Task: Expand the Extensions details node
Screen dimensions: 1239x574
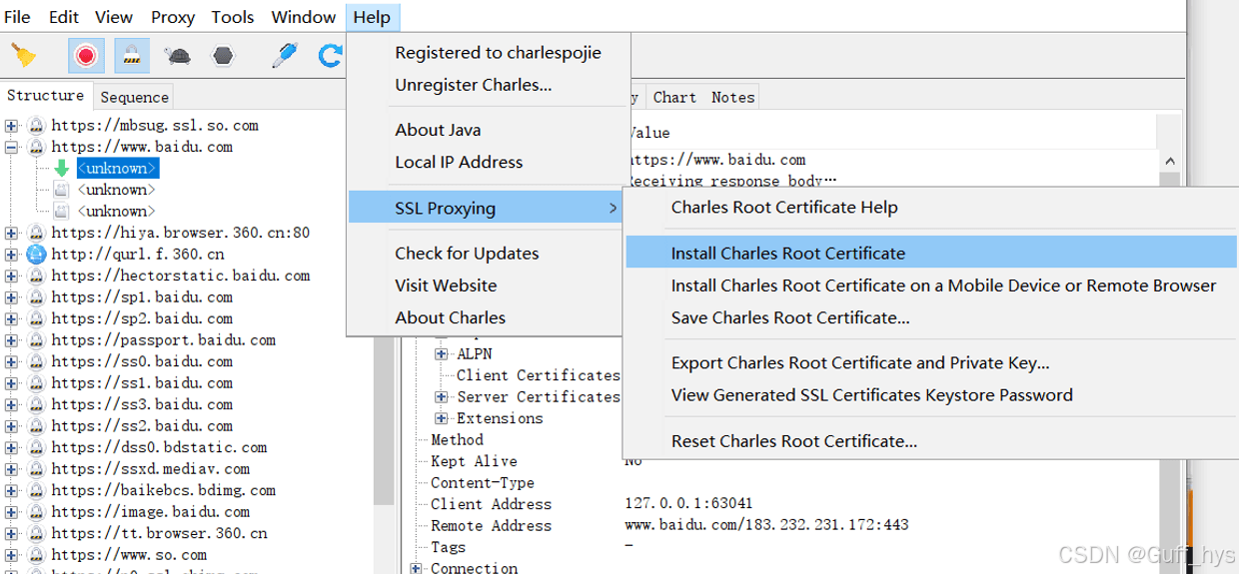Action: pos(442,419)
